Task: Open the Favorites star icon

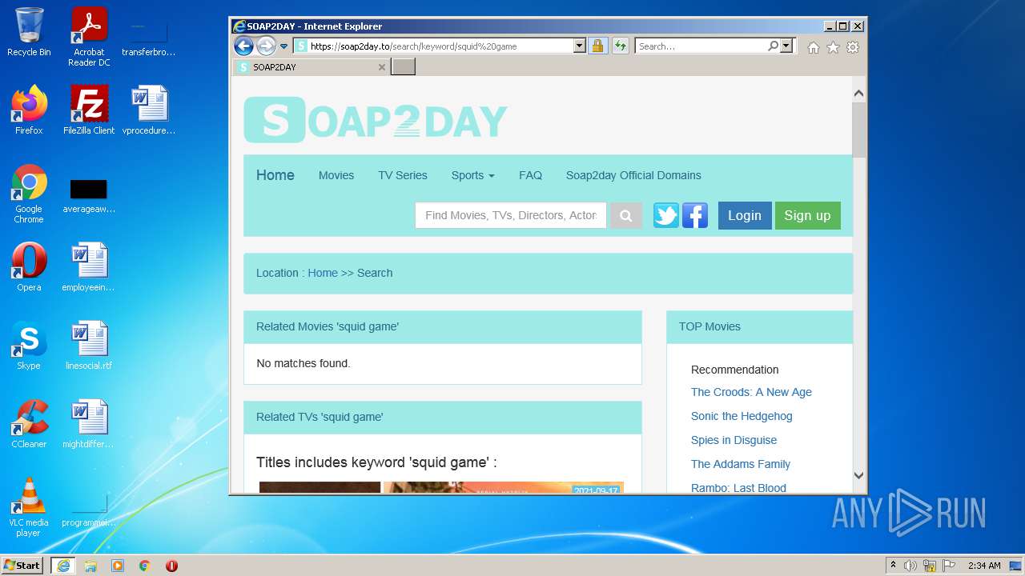Action: [833, 47]
